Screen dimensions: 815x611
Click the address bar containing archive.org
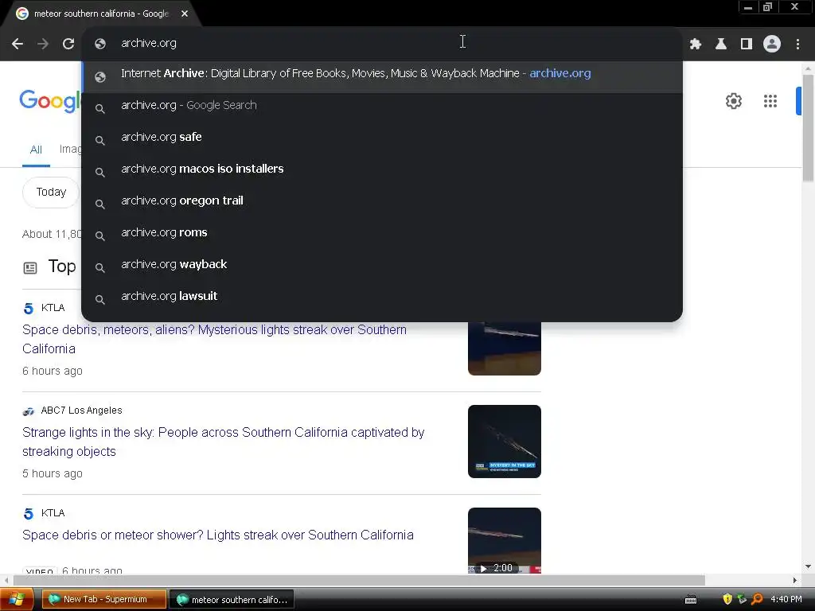tap(382, 43)
